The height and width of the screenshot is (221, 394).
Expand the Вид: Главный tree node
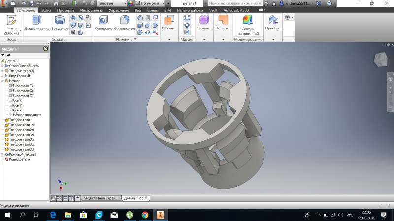tap(2, 76)
